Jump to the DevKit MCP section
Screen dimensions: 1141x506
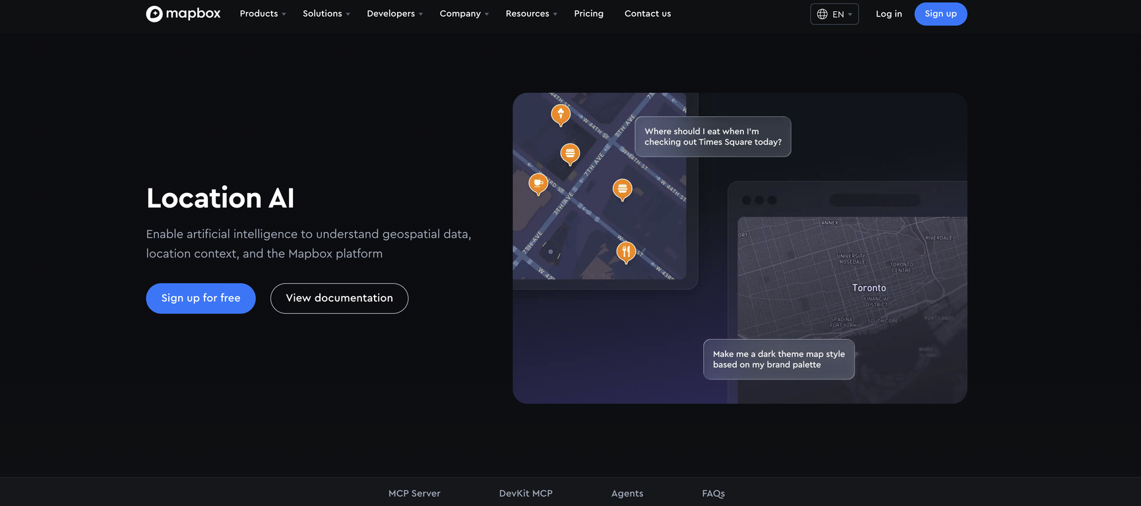(526, 493)
